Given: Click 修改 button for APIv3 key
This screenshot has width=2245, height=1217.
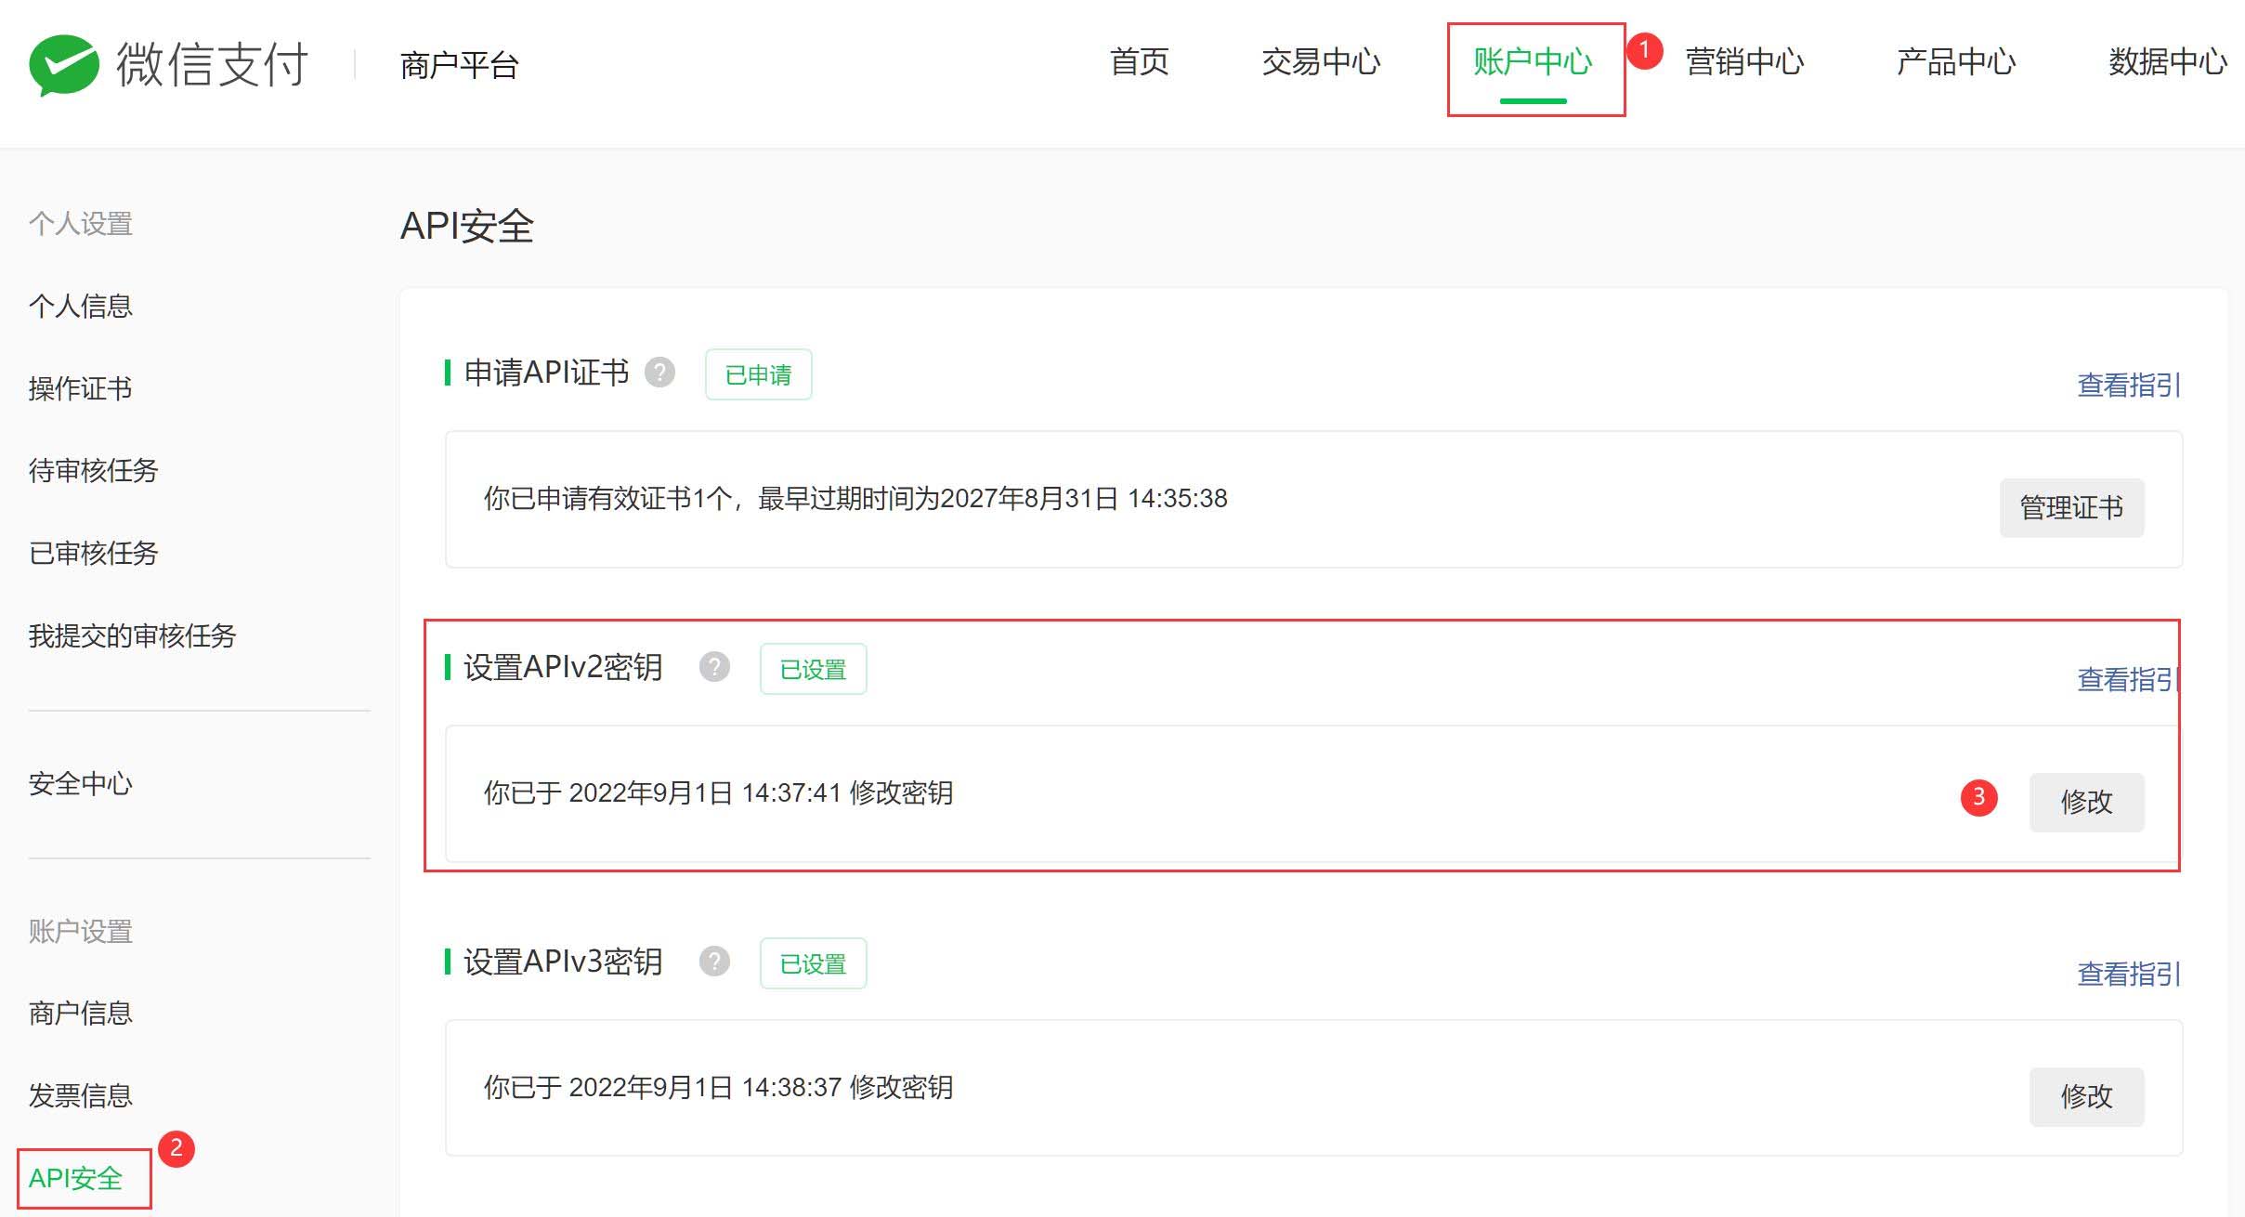Looking at the screenshot, I should pos(2085,1096).
